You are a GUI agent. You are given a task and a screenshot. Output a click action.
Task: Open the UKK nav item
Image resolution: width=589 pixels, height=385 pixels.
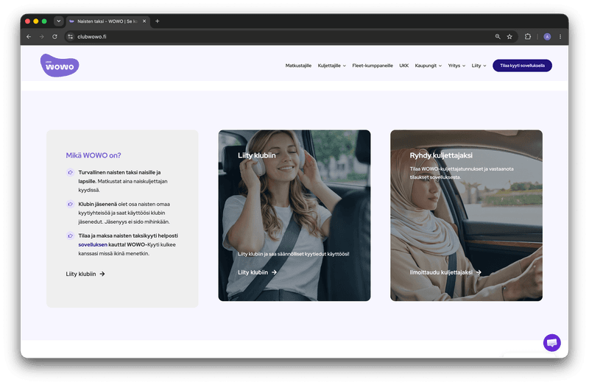(x=403, y=66)
